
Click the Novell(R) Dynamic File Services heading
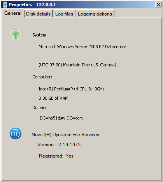[x=65, y=135]
